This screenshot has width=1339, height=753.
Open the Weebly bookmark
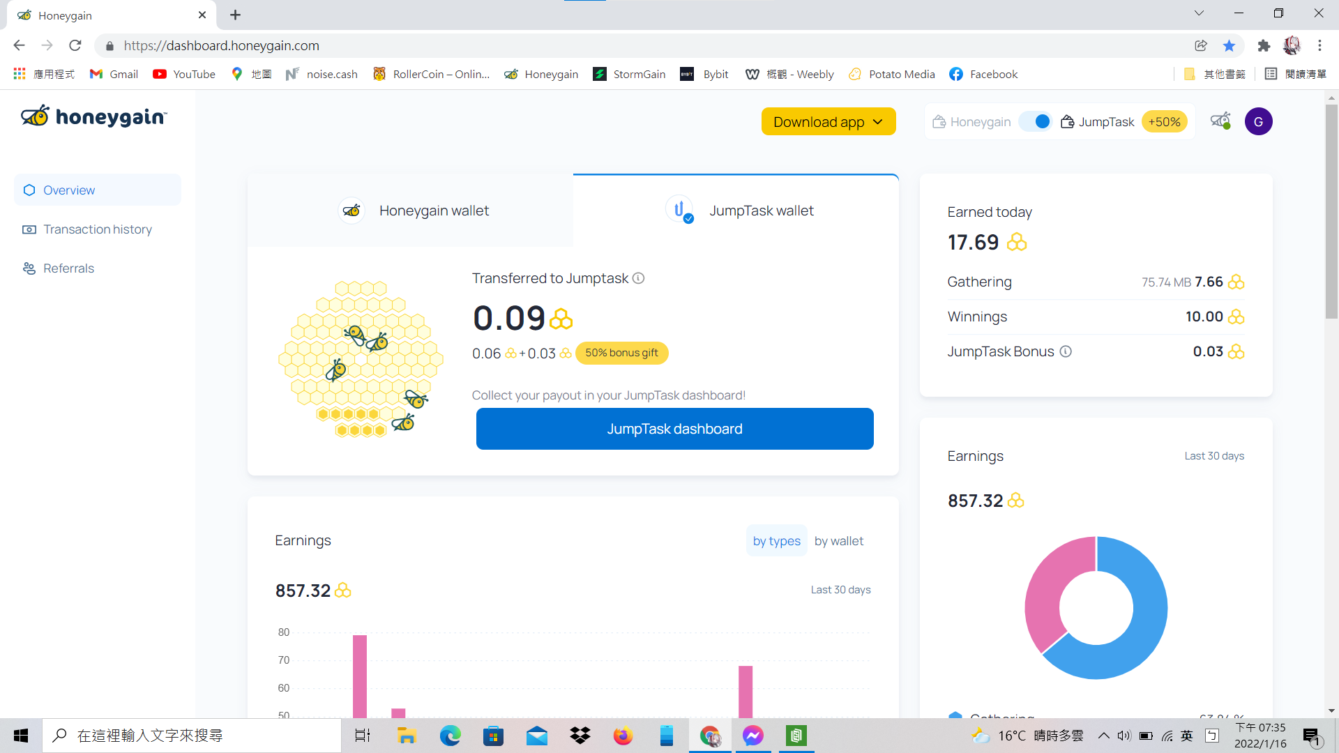click(789, 74)
